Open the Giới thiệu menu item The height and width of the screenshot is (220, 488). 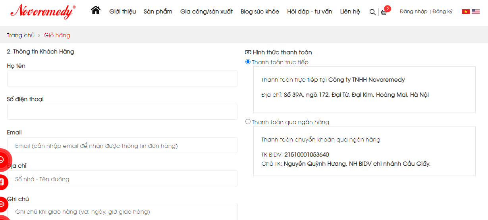tap(123, 11)
